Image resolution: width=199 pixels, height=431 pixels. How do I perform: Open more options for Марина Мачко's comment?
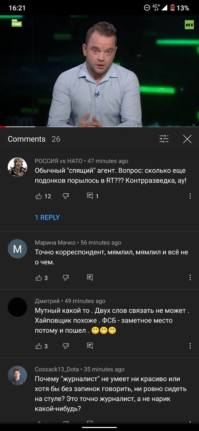click(x=190, y=278)
